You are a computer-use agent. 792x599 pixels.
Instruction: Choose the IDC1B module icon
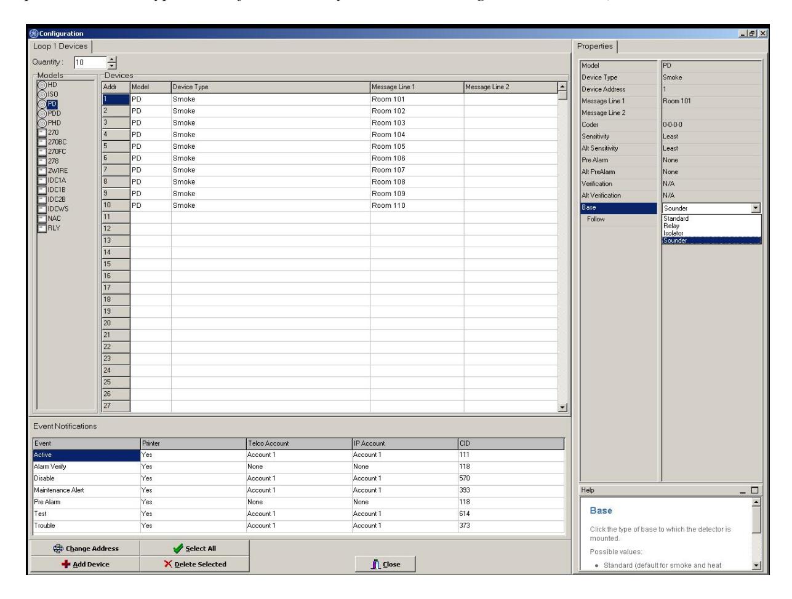tap(42, 190)
